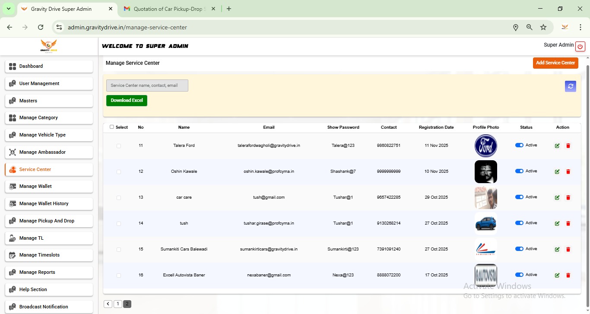This screenshot has width=590, height=314.
Task: Switch to Quotation of Car Pickup-Drop tab
Action: 169,9
